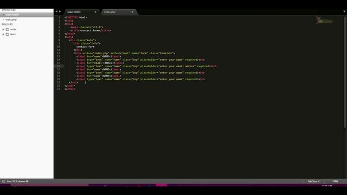Click line number 12 in the gutter
347x195 pixels.
pyautogui.click(x=59, y=53)
